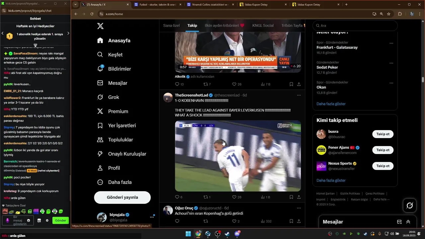Compose new message in Mesajlar drawer

[x=399, y=222]
